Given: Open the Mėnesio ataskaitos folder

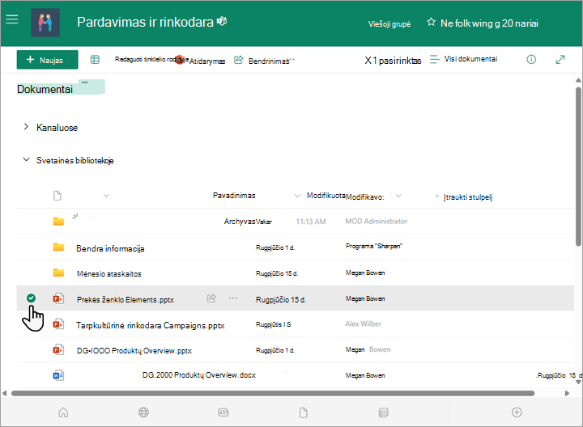Looking at the screenshot, I should click(109, 273).
